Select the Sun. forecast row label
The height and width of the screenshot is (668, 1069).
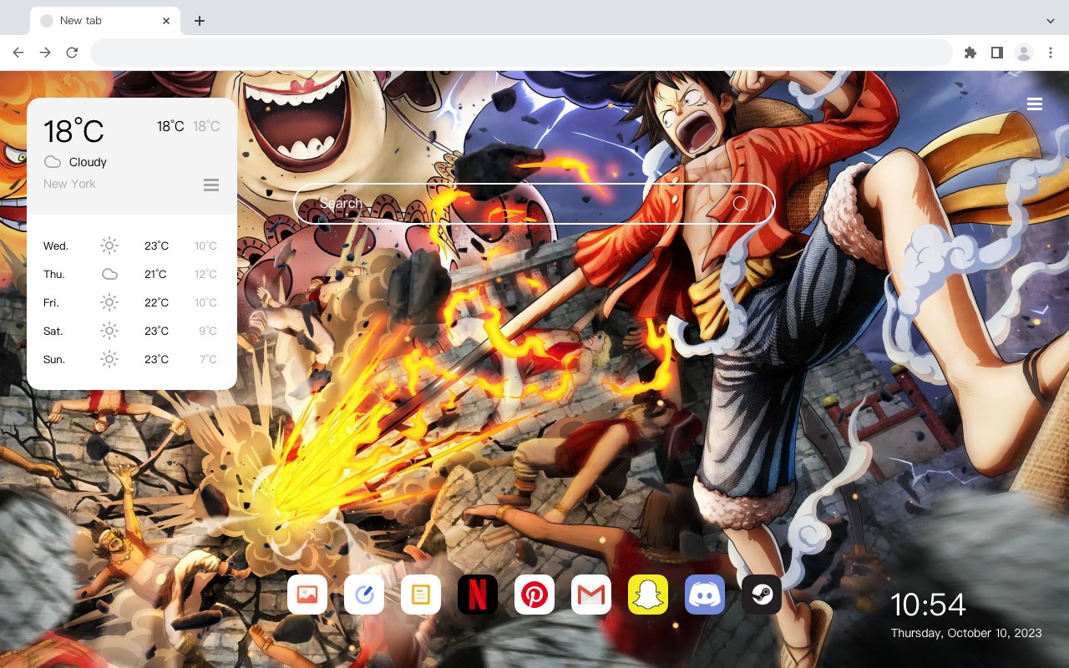[x=54, y=359]
